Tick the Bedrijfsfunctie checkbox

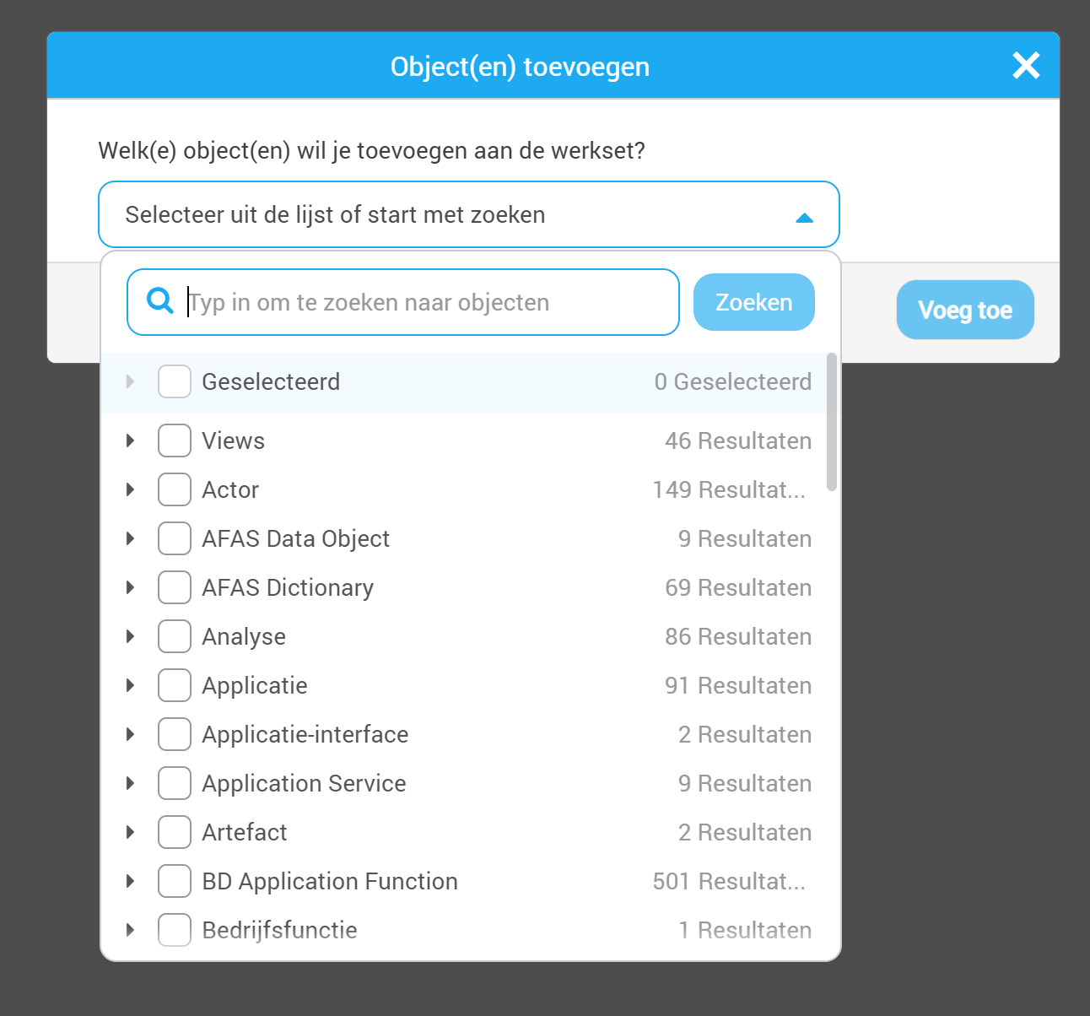(x=175, y=930)
